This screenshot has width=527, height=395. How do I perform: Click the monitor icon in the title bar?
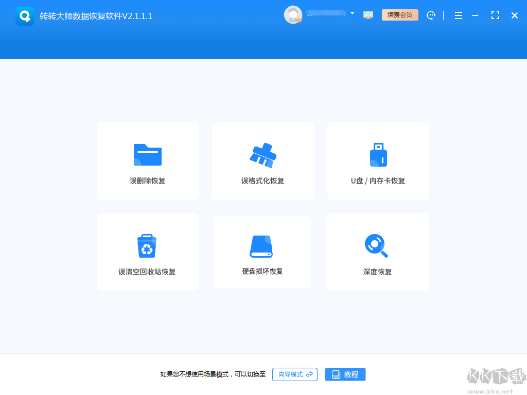(368, 15)
